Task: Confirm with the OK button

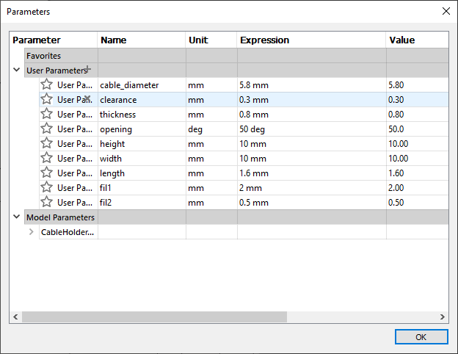Action: pos(421,337)
